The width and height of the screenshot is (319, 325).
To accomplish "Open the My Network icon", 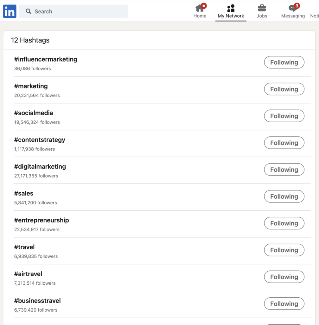I will [231, 8].
